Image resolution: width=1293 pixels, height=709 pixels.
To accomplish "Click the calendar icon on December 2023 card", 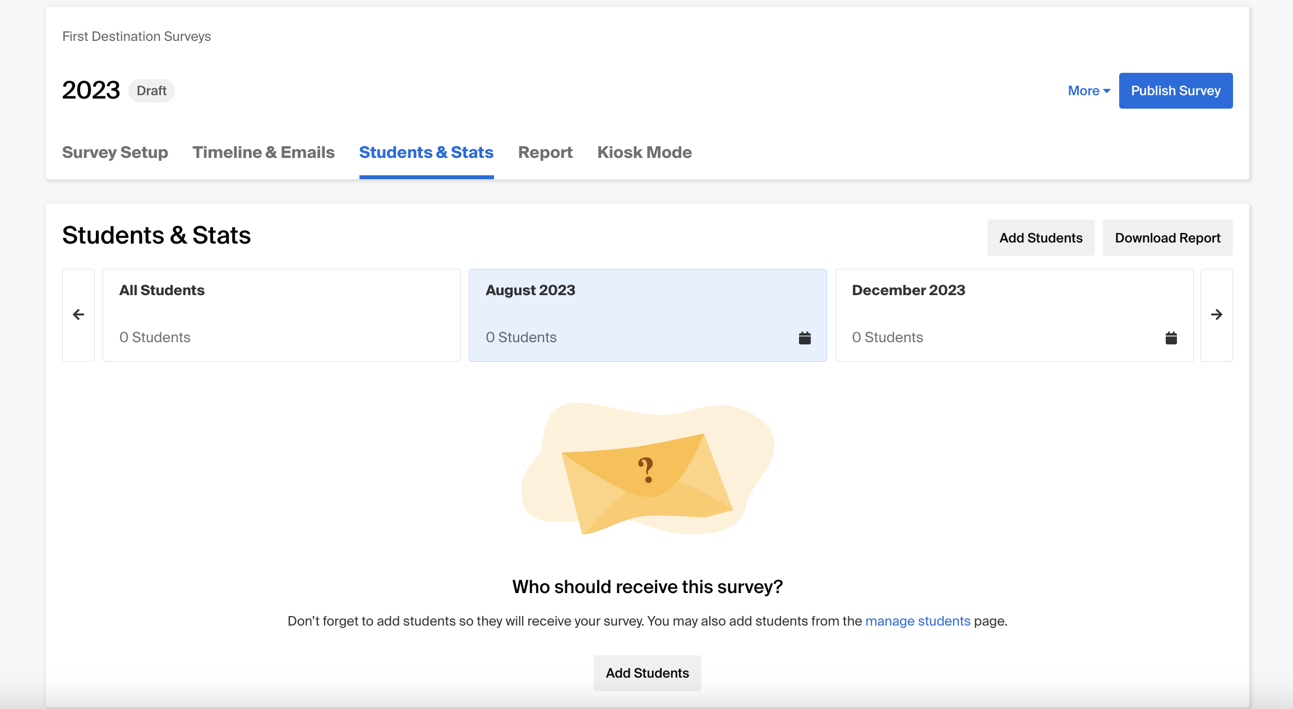I will (x=1171, y=338).
